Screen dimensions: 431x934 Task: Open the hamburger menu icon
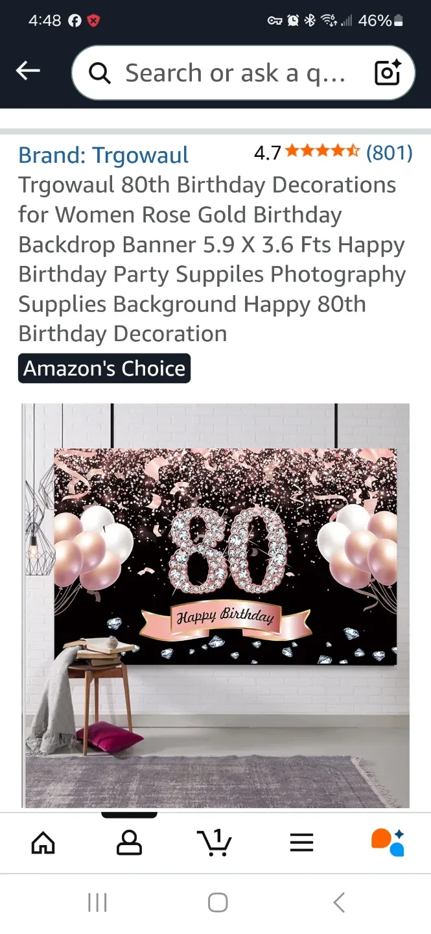(301, 843)
